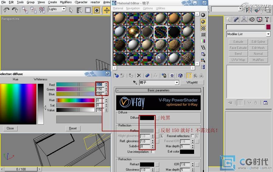The image size is (273, 172).
Task: Toggle the Use interpolation checkbox
Action: point(153,152)
